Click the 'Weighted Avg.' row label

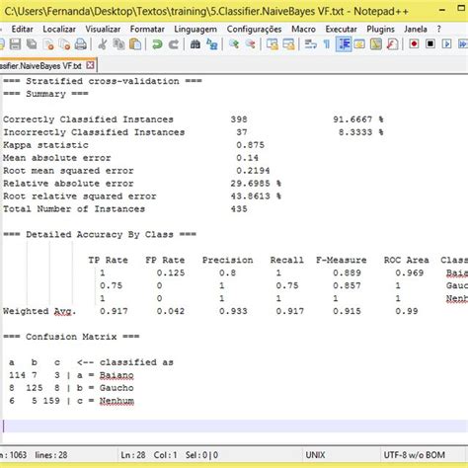[x=39, y=311]
